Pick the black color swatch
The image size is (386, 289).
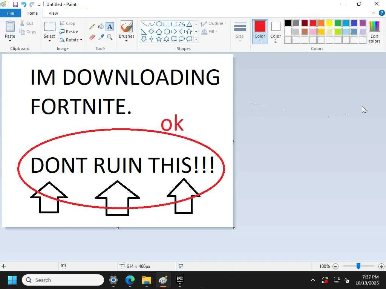click(288, 23)
